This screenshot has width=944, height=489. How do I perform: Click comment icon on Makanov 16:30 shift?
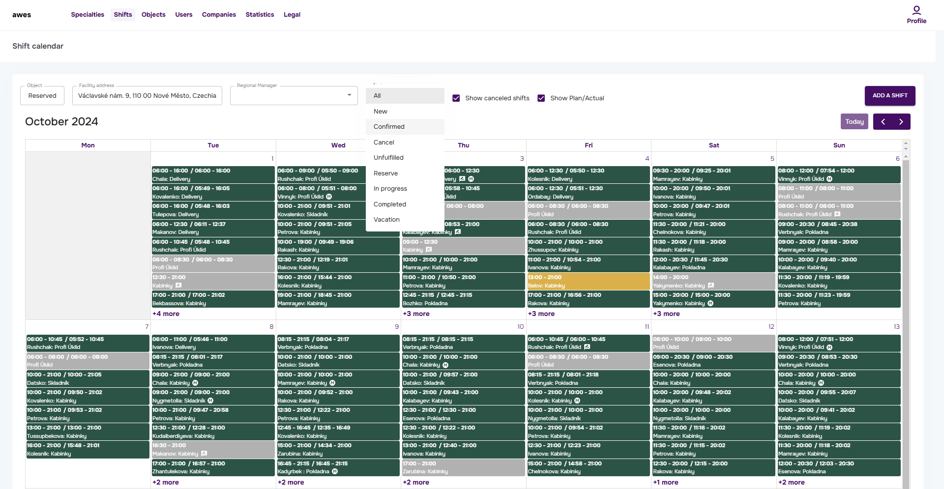coord(204,454)
